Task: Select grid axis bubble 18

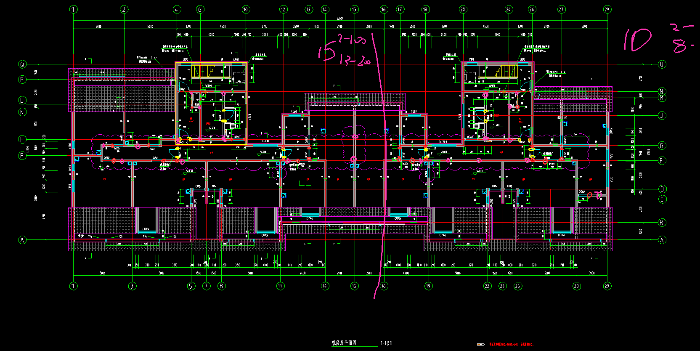Action: coord(425,9)
